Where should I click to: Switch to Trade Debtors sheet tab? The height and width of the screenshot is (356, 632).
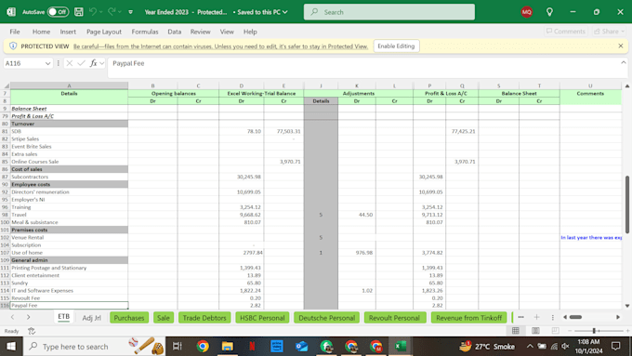(204, 318)
